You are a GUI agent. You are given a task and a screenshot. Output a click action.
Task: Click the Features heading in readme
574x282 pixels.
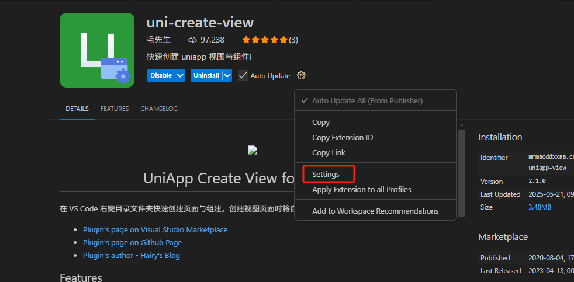click(x=81, y=277)
